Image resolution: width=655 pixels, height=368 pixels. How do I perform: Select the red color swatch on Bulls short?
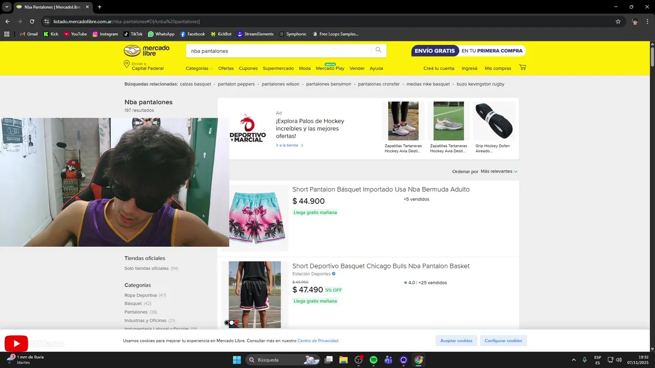point(236,323)
